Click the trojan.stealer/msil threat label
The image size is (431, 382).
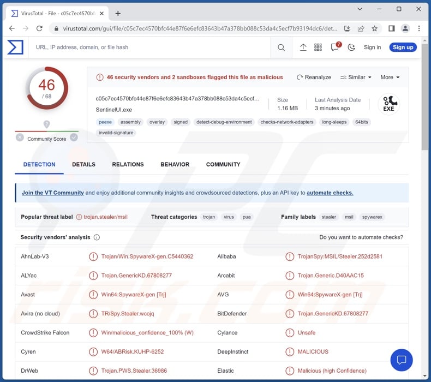click(x=105, y=217)
